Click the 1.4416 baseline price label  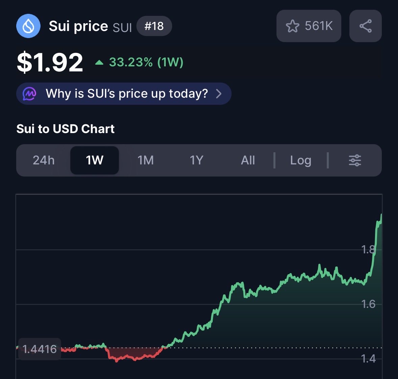(39, 349)
